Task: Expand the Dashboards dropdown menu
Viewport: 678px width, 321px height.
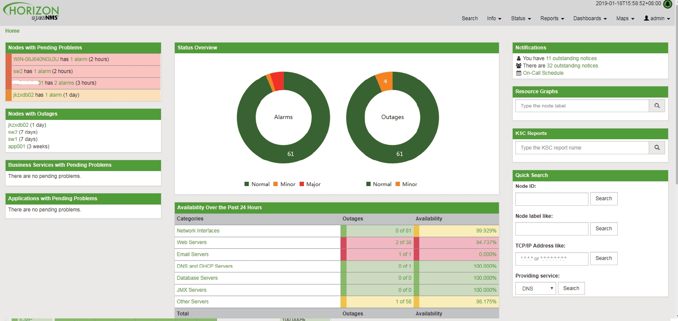Action: click(590, 18)
